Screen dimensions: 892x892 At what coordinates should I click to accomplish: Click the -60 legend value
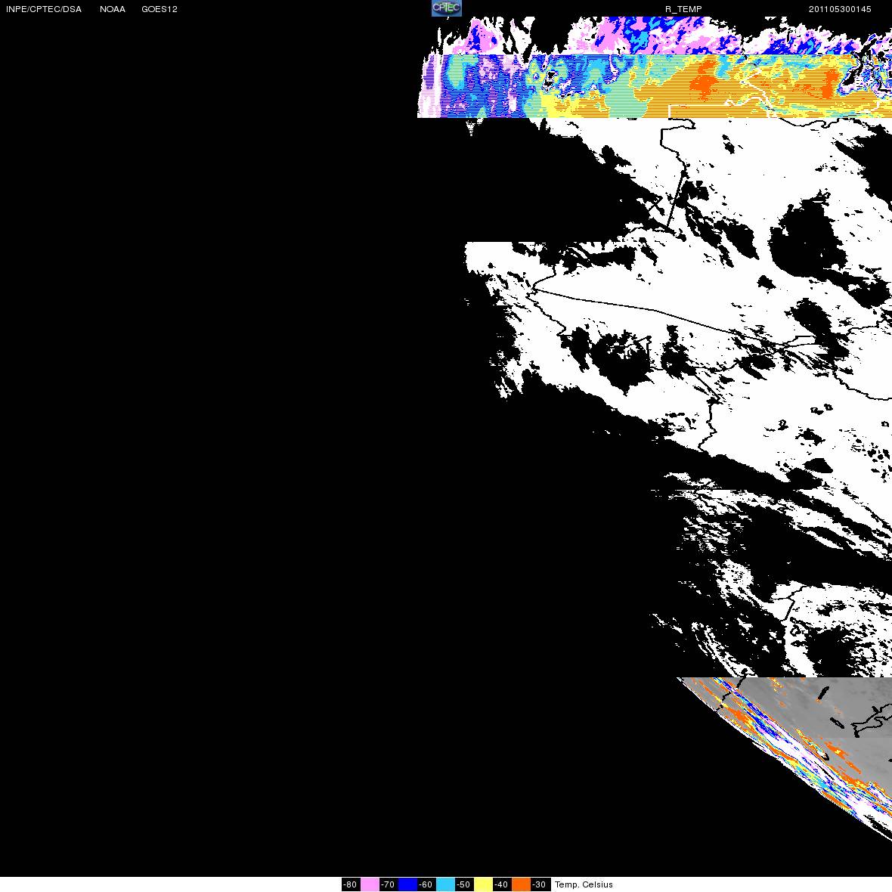coord(426,884)
